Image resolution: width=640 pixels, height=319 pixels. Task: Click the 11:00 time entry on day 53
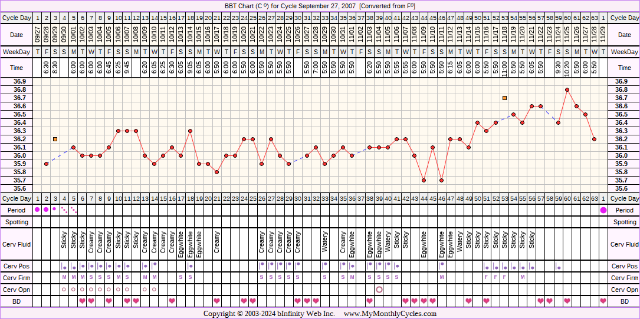(505, 68)
